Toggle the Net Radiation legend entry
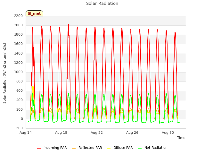This screenshot has width=205, height=154. 153,148
